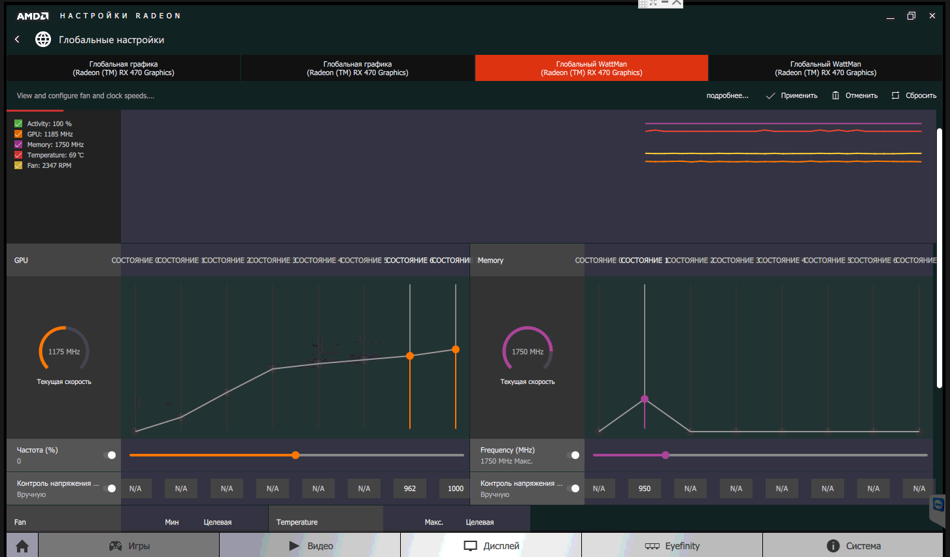Click the TeamViewer side panel icon
The width and height of the screenshot is (950, 557).
[x=938, y=505]
